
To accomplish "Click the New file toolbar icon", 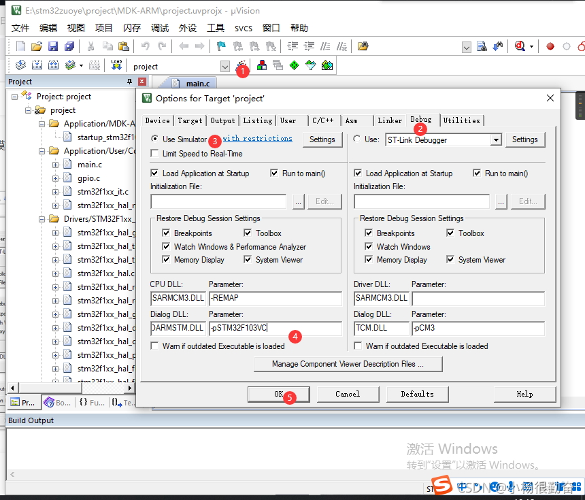I will pos(20,46).
